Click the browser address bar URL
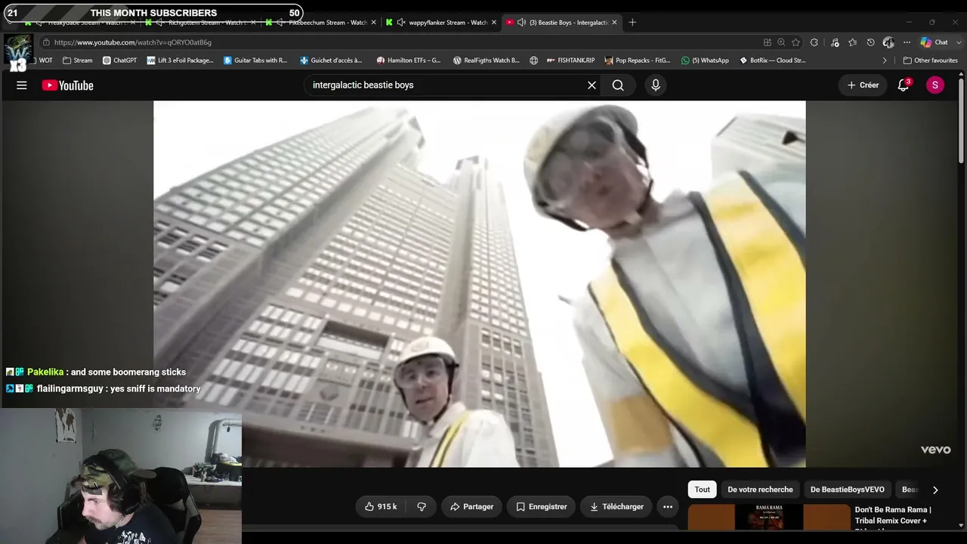Screen dimensions: 967x544 [133, 42]
